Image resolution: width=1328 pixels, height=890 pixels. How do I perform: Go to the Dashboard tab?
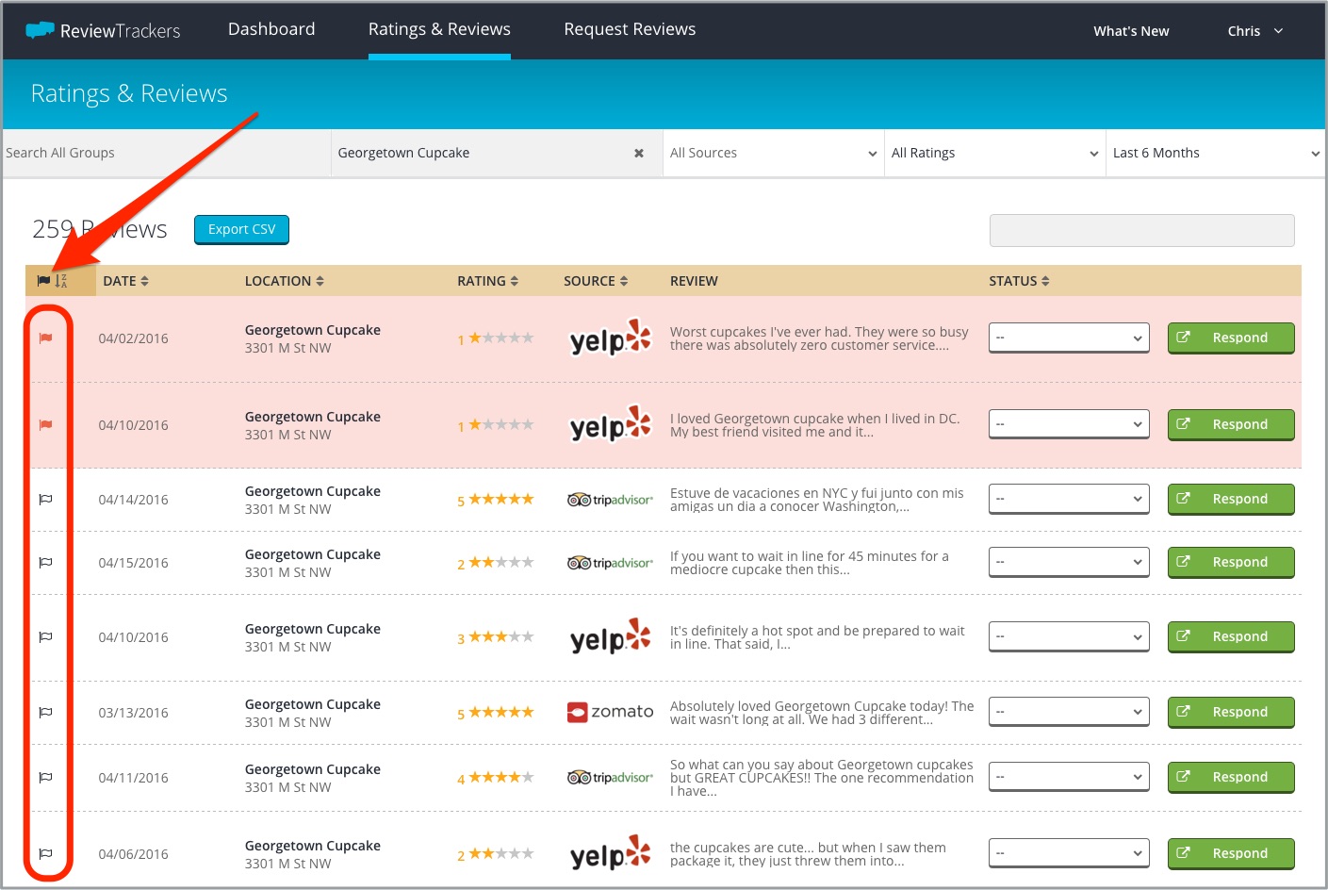[271, 29]
